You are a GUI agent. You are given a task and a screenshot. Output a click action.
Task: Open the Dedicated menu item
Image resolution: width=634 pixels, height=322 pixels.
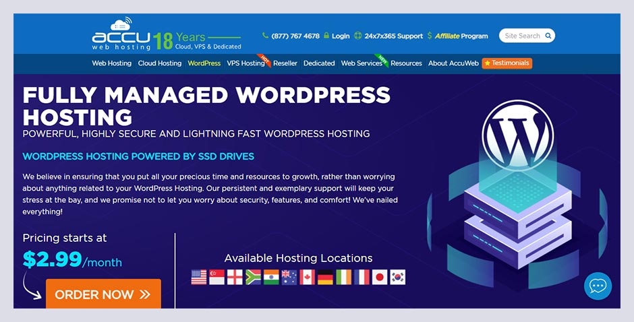tap(319, 63)
